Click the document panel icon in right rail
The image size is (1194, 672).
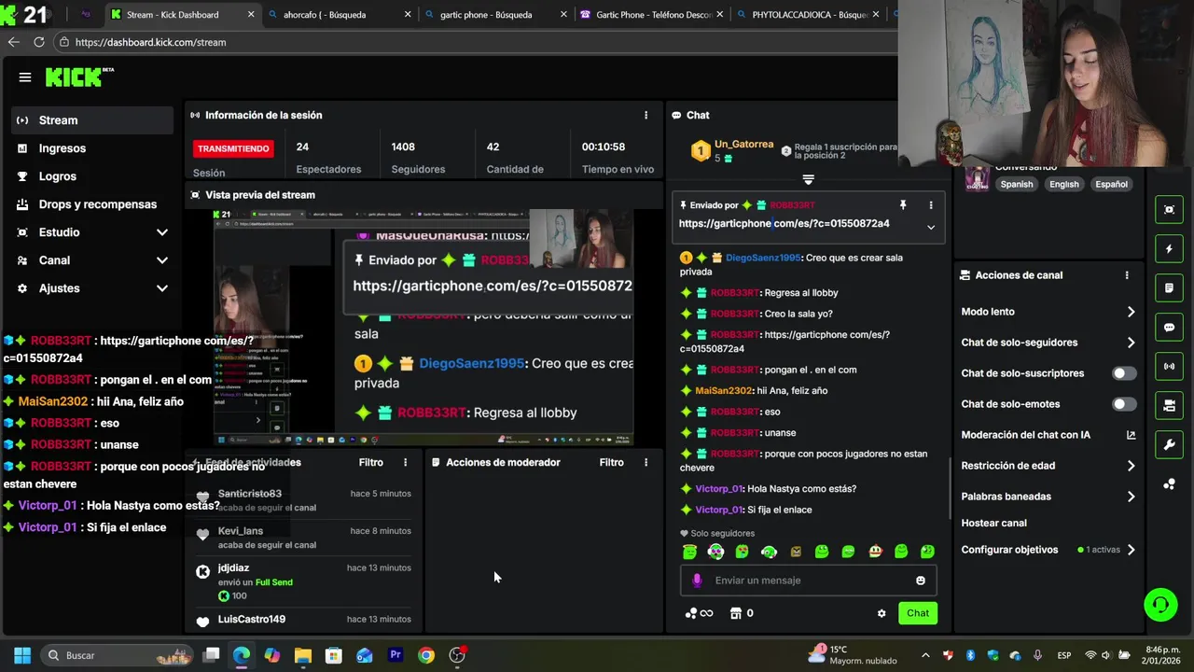(x=1169, y=288)
